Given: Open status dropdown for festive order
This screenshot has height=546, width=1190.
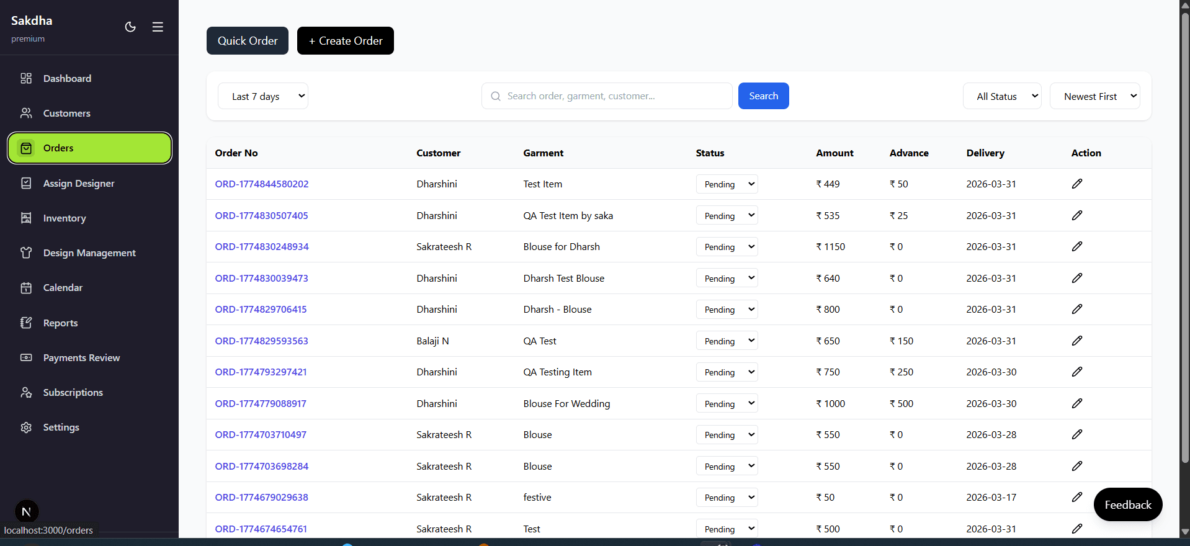Looking at the screenshot, I should (727, 497).
